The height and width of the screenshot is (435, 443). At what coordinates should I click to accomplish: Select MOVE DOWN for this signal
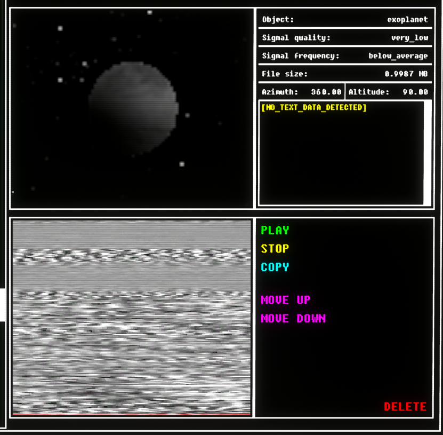(x=293, y=319)
